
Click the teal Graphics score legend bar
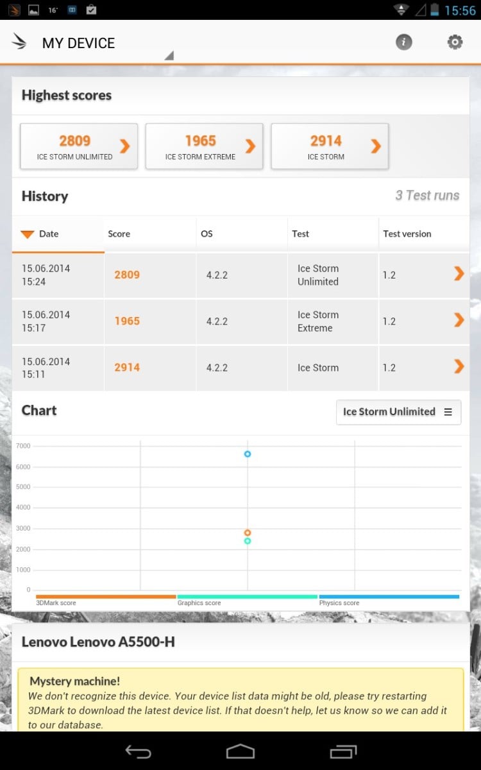tap(248, 597)
